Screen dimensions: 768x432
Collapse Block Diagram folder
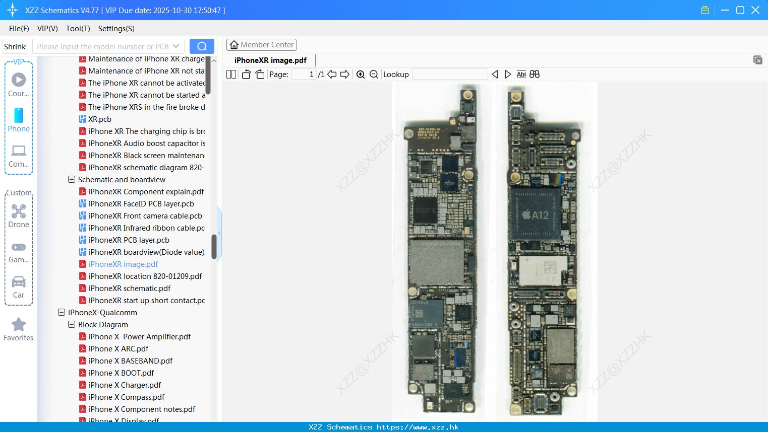[x=72, y=325]
